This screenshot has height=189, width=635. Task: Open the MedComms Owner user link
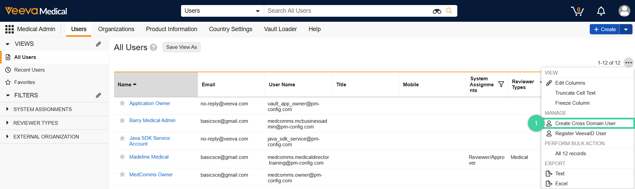[x=151, y=175]
